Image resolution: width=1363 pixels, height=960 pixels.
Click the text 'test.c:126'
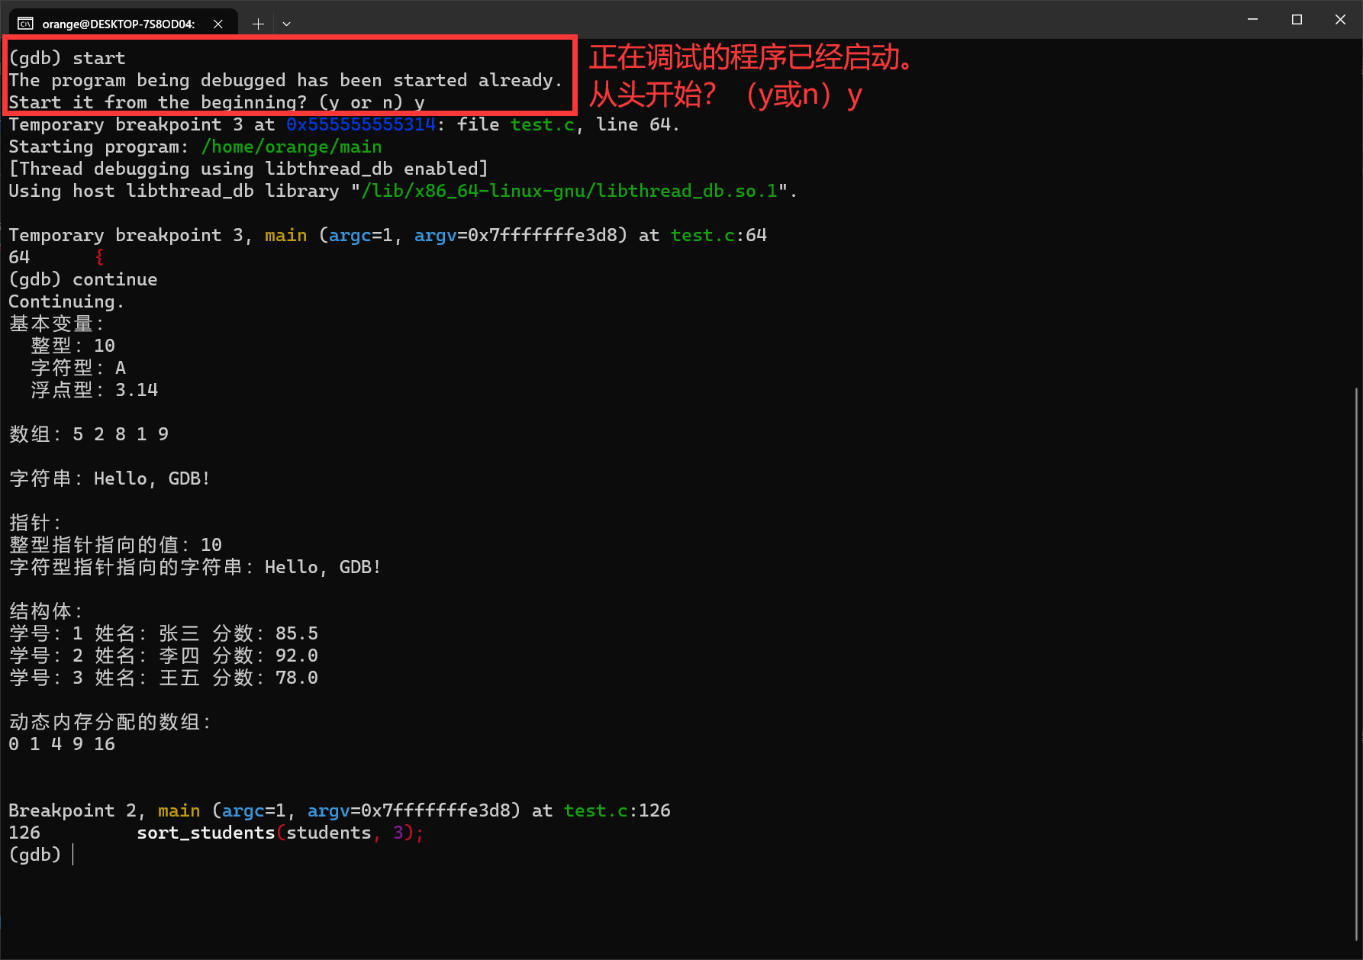click(617, 810)
